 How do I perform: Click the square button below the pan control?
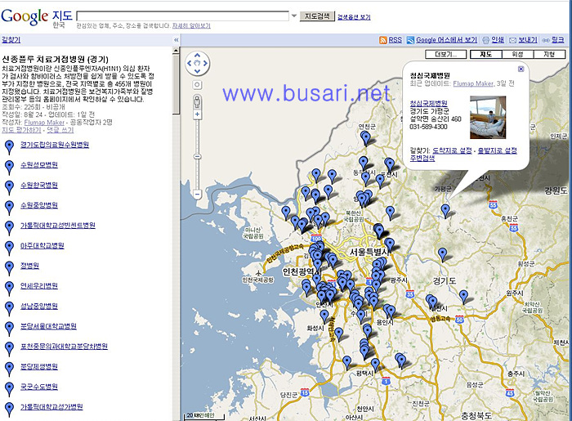click(198, 85)
